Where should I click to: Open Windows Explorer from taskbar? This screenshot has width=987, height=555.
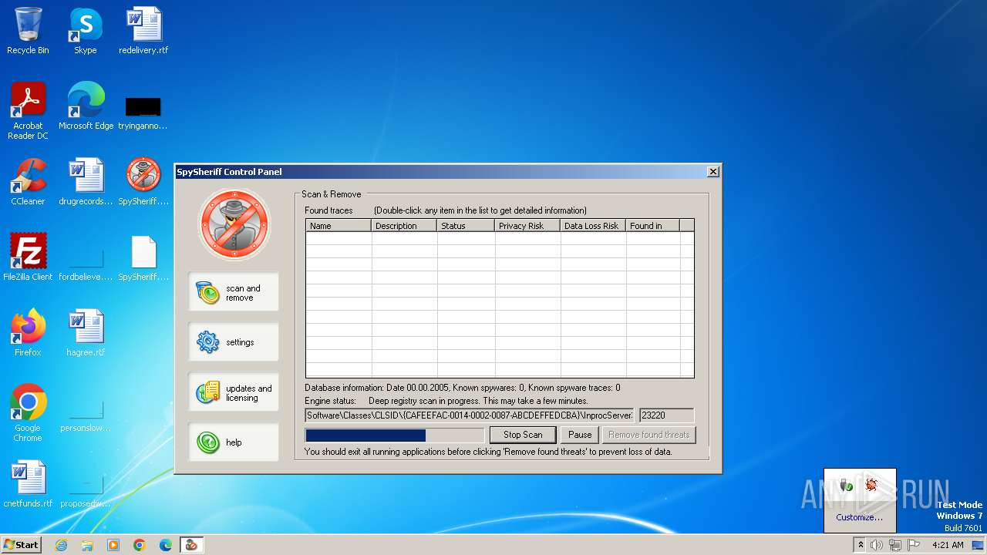[87, 545]
